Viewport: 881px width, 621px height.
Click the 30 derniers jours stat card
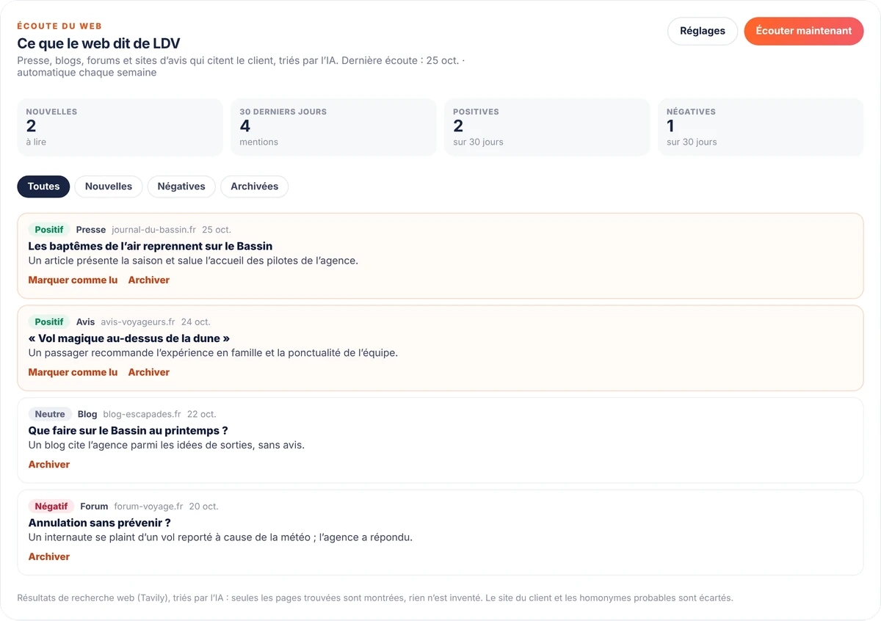point(333,127)
